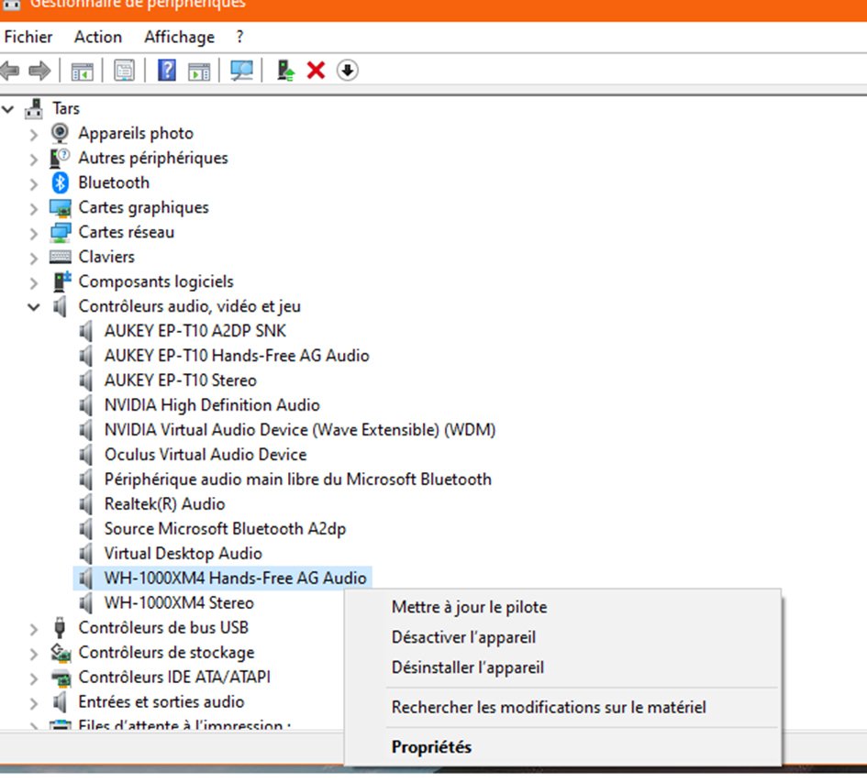Expand the Contrôleurs de stockage category
The width and height of the screenshot is (867, 783).
[34, 654]
